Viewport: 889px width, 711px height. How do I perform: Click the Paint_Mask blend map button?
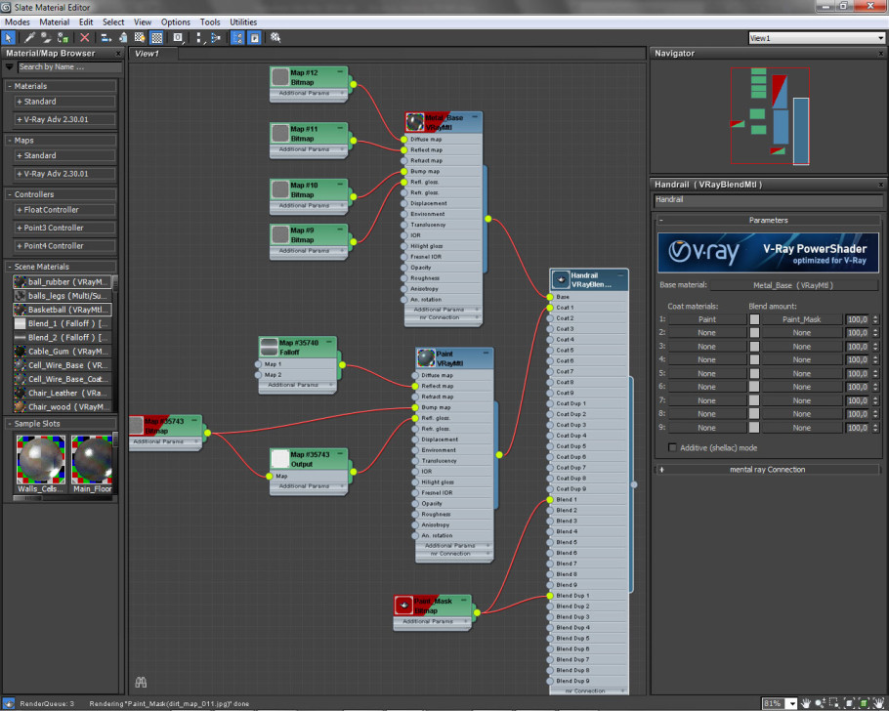click(801, 319)
